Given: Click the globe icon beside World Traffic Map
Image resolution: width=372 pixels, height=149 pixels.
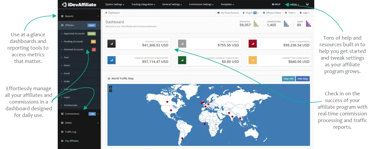Looking at the screenshot, I should 109,78.
